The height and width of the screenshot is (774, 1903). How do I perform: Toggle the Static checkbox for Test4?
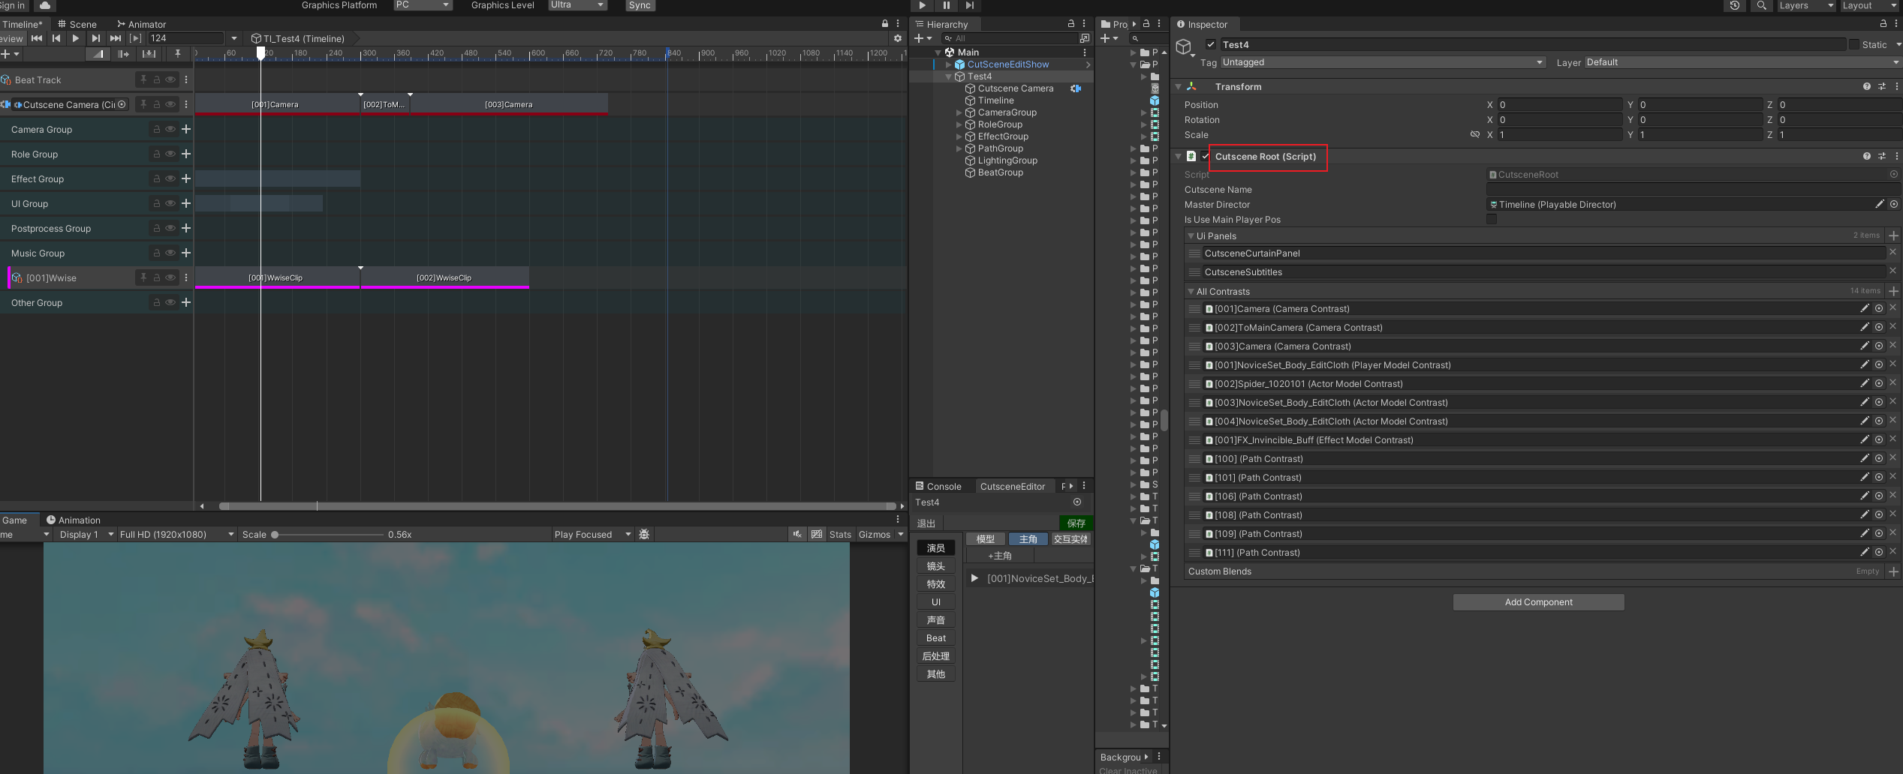click(x=1853, y=44)
